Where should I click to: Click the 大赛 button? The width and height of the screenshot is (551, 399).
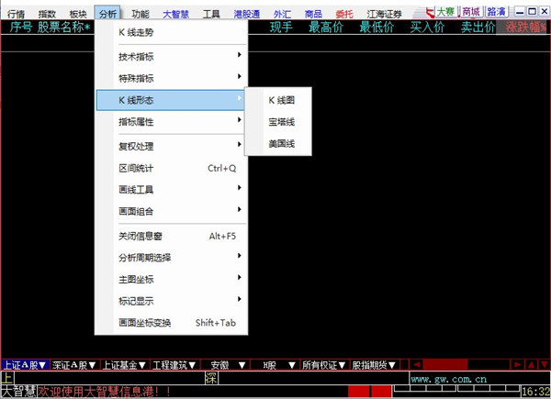[445, 12]
